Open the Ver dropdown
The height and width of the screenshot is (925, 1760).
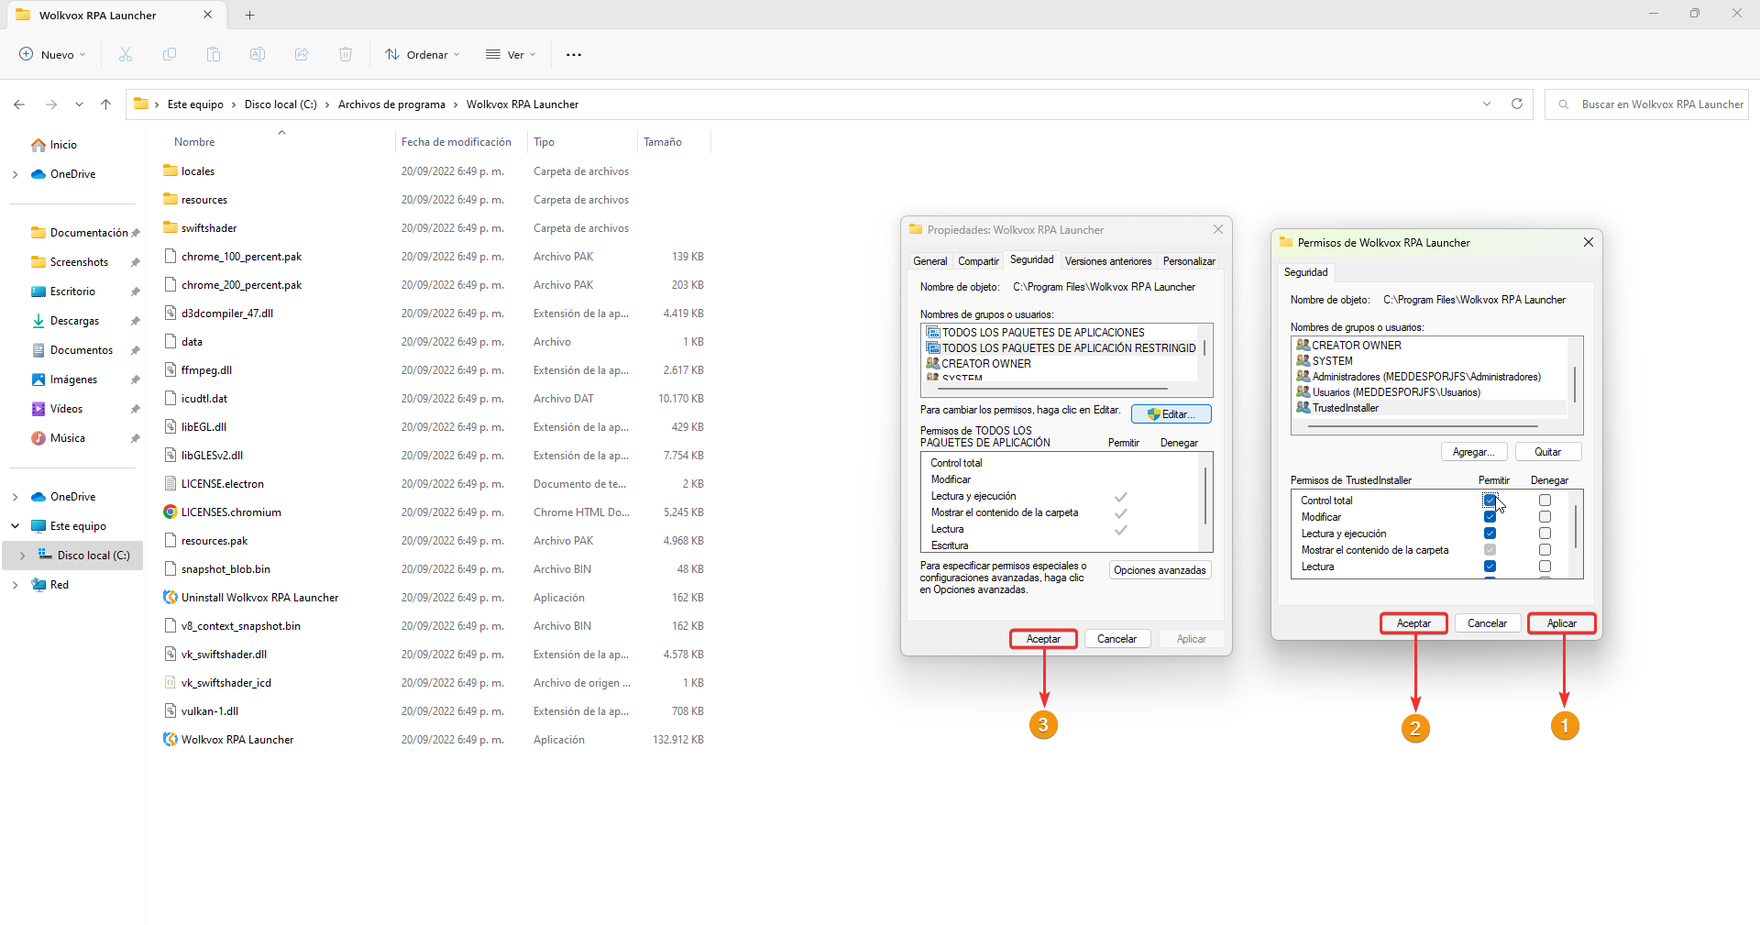pos(511,55)
